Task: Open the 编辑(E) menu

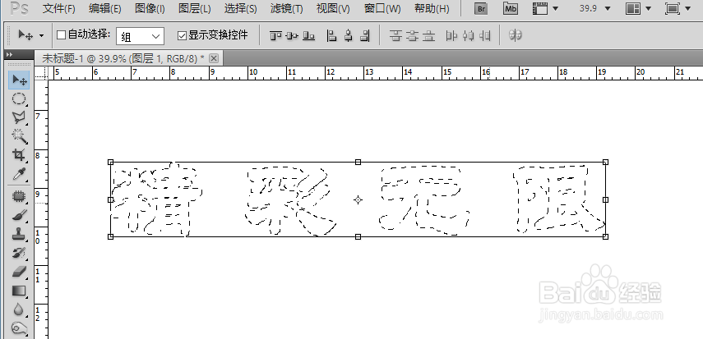Action: pos(105,8)
